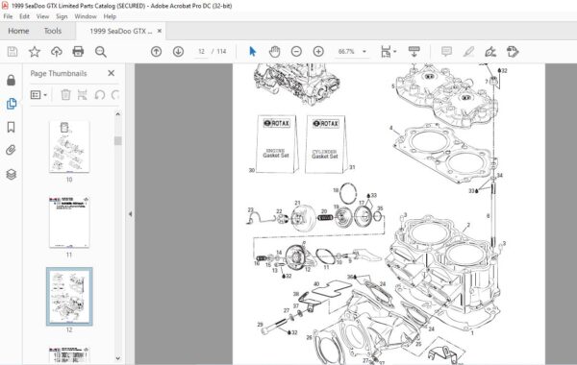Open the Window menu
577x365 pixels.
(86, 16)
